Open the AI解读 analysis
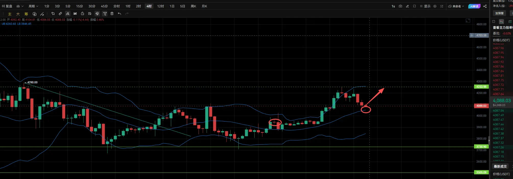Viewport: 513px width, 179px height. (x=474, y=6)
